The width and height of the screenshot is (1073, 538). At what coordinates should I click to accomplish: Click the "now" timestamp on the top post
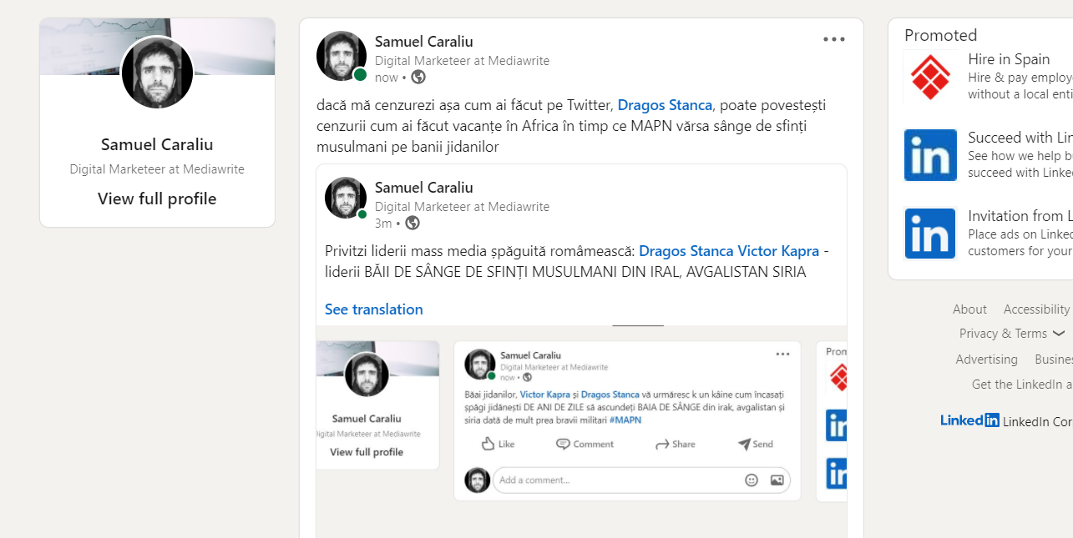[x=387, y=78]
